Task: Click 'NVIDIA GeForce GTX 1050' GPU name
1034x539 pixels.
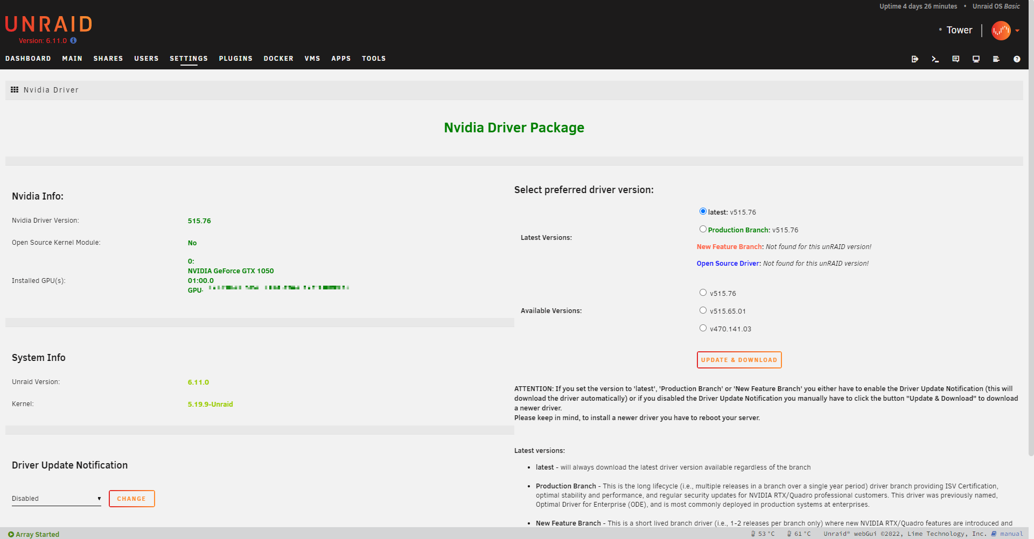Action: click(230, 271)
